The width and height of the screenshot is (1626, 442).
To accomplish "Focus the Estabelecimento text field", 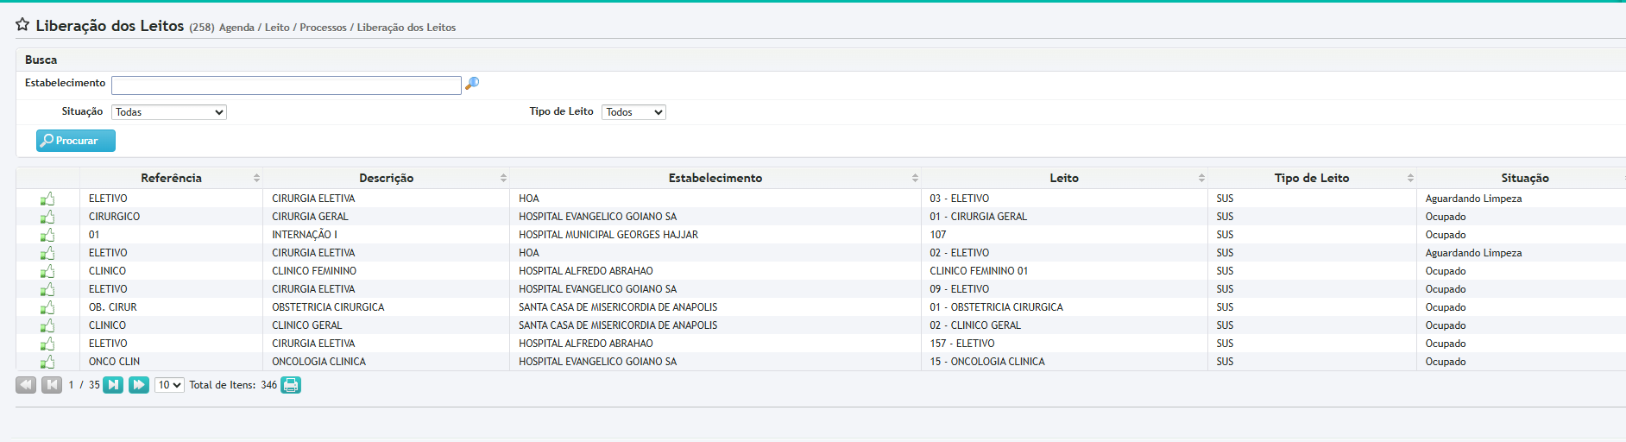I will 286,85.
